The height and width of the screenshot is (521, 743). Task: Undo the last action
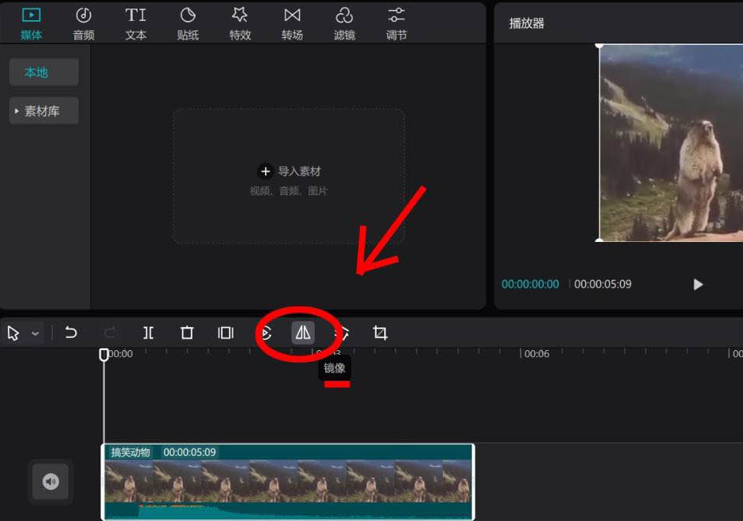tap(72, 332)
